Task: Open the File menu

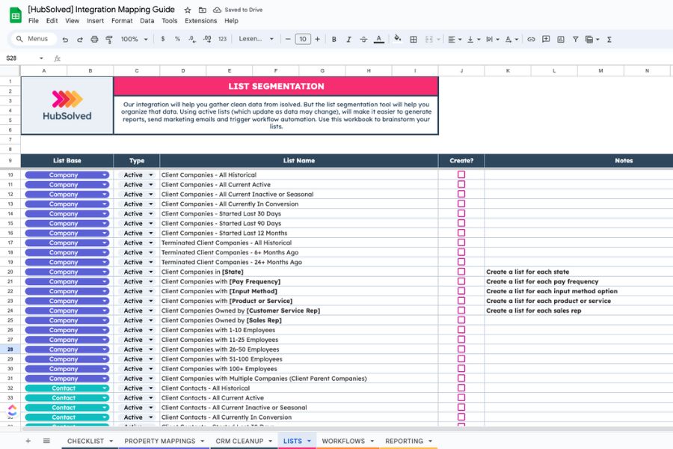Action: (x=34, y=21)
